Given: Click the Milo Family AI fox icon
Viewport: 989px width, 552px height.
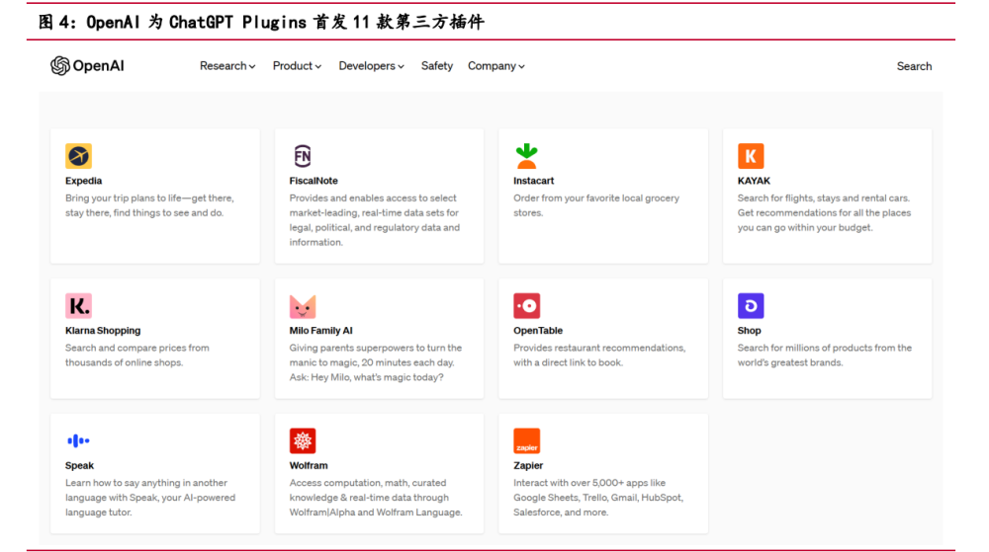Looking at the screenshot, I should [x=302, y=306].
